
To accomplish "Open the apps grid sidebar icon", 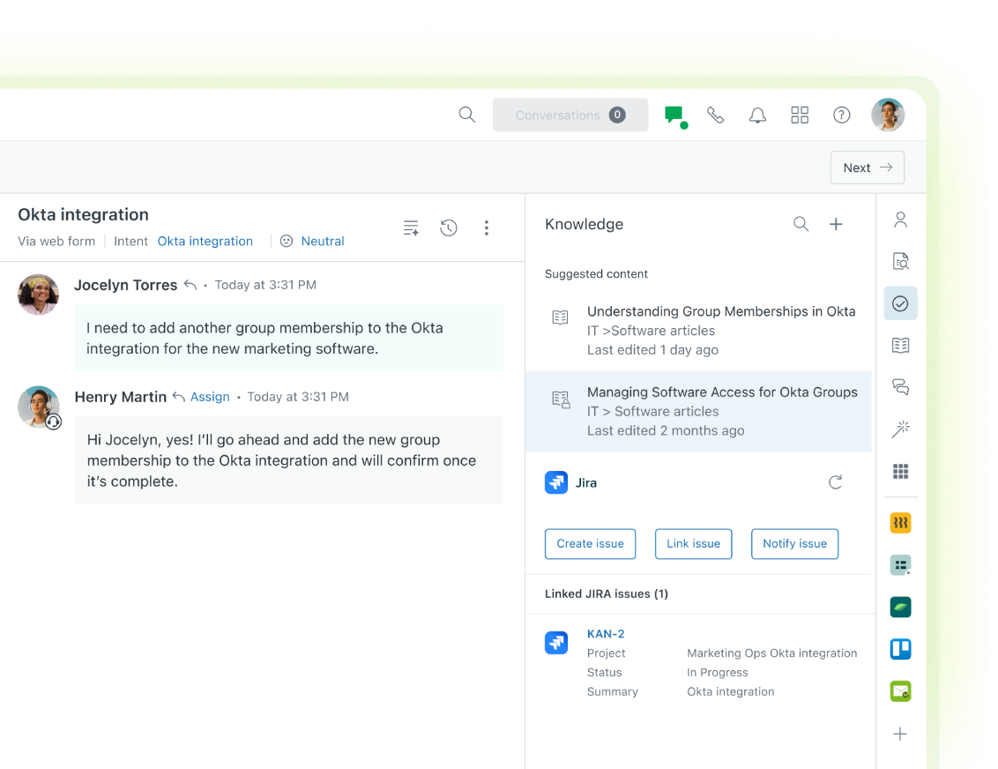I will (900, 471).
